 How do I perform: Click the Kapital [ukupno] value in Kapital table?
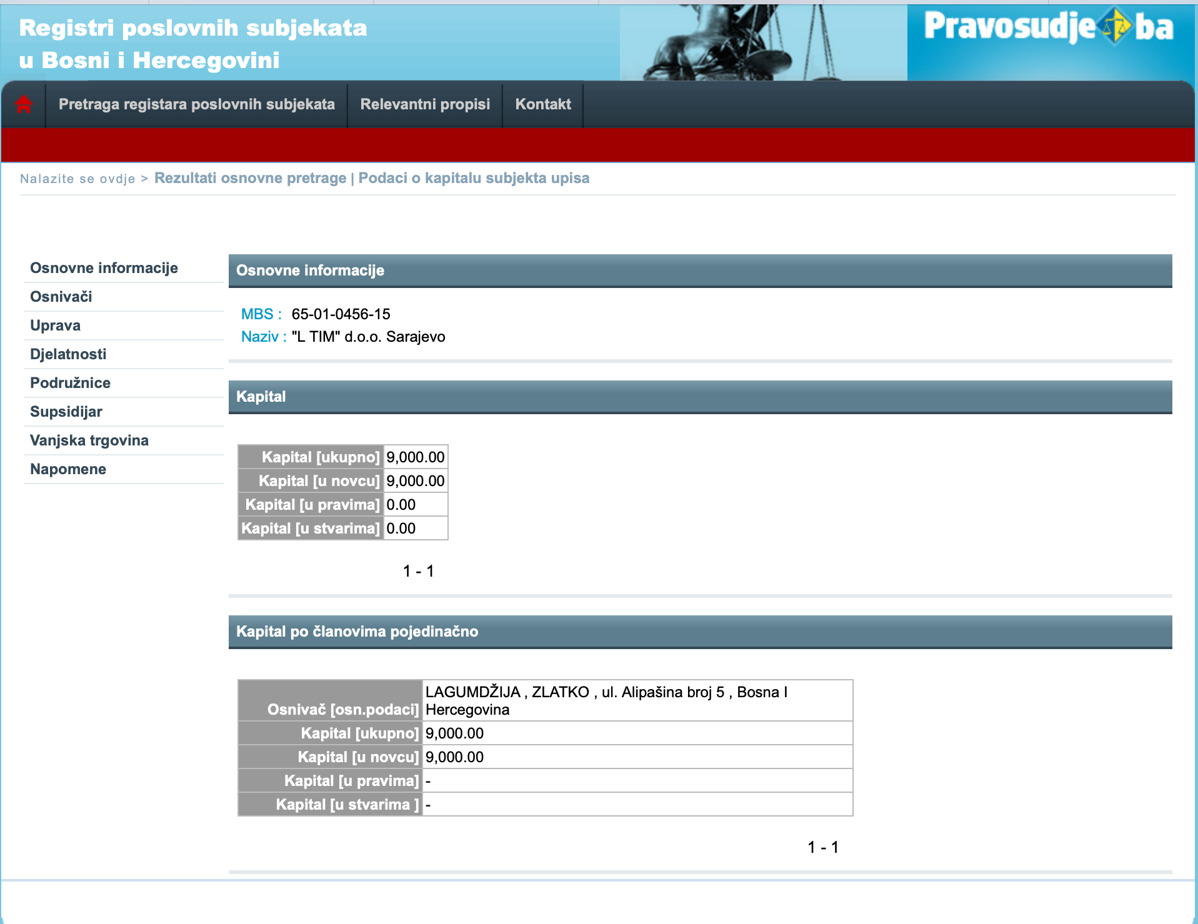[x=415, y=457]
